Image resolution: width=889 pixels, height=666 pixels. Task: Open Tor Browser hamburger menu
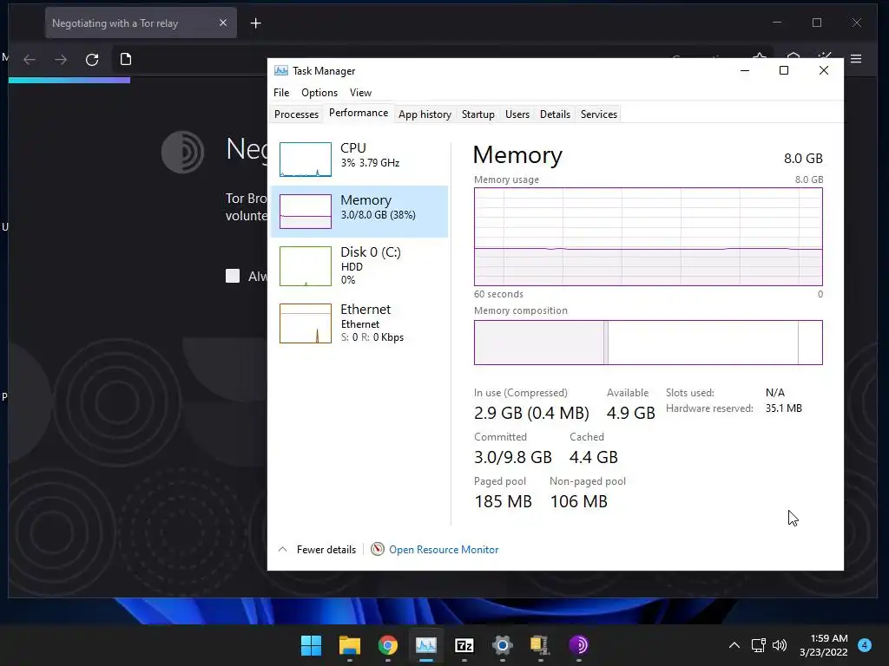[x=856, y=59]
